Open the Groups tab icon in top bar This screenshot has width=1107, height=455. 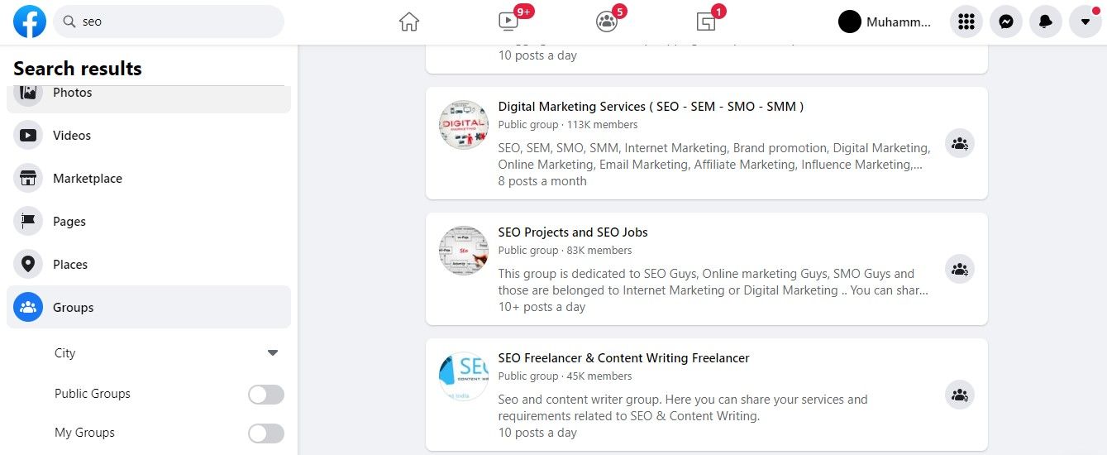pos(607,22)
